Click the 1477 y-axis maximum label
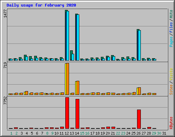 5,14
